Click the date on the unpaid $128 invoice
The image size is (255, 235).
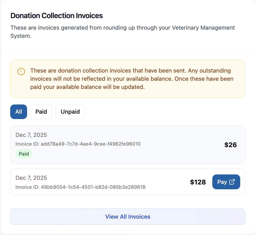31,178
